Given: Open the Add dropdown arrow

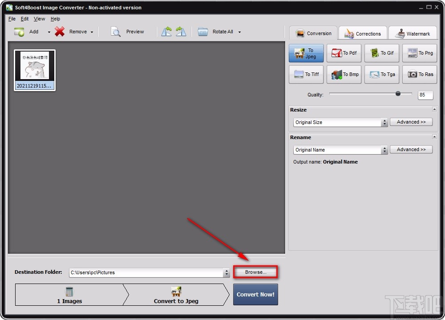Looking at the screenshot, I should pos(49,32).
